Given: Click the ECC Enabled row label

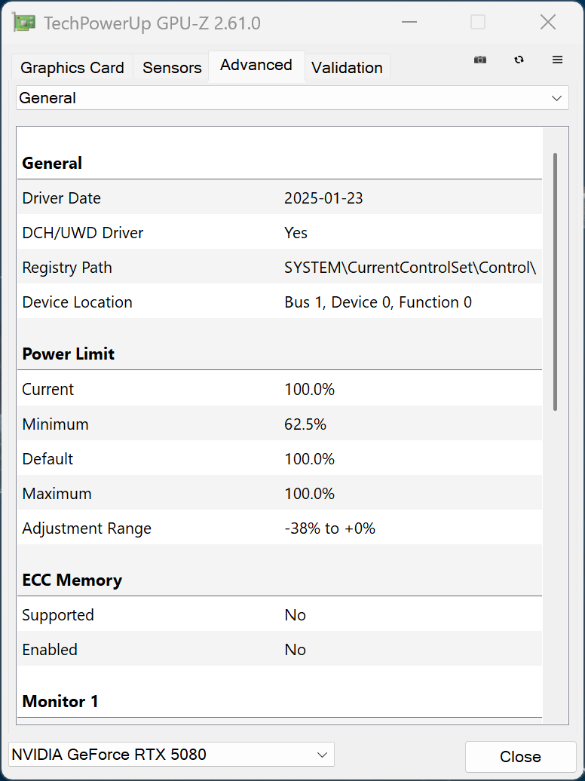Looking at the screenshot, I should pyautogui.click(x=50, y=650).
